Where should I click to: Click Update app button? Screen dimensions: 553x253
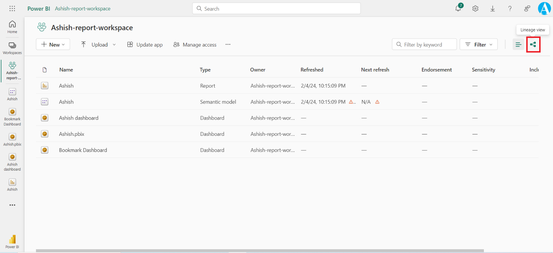(145, 44)
